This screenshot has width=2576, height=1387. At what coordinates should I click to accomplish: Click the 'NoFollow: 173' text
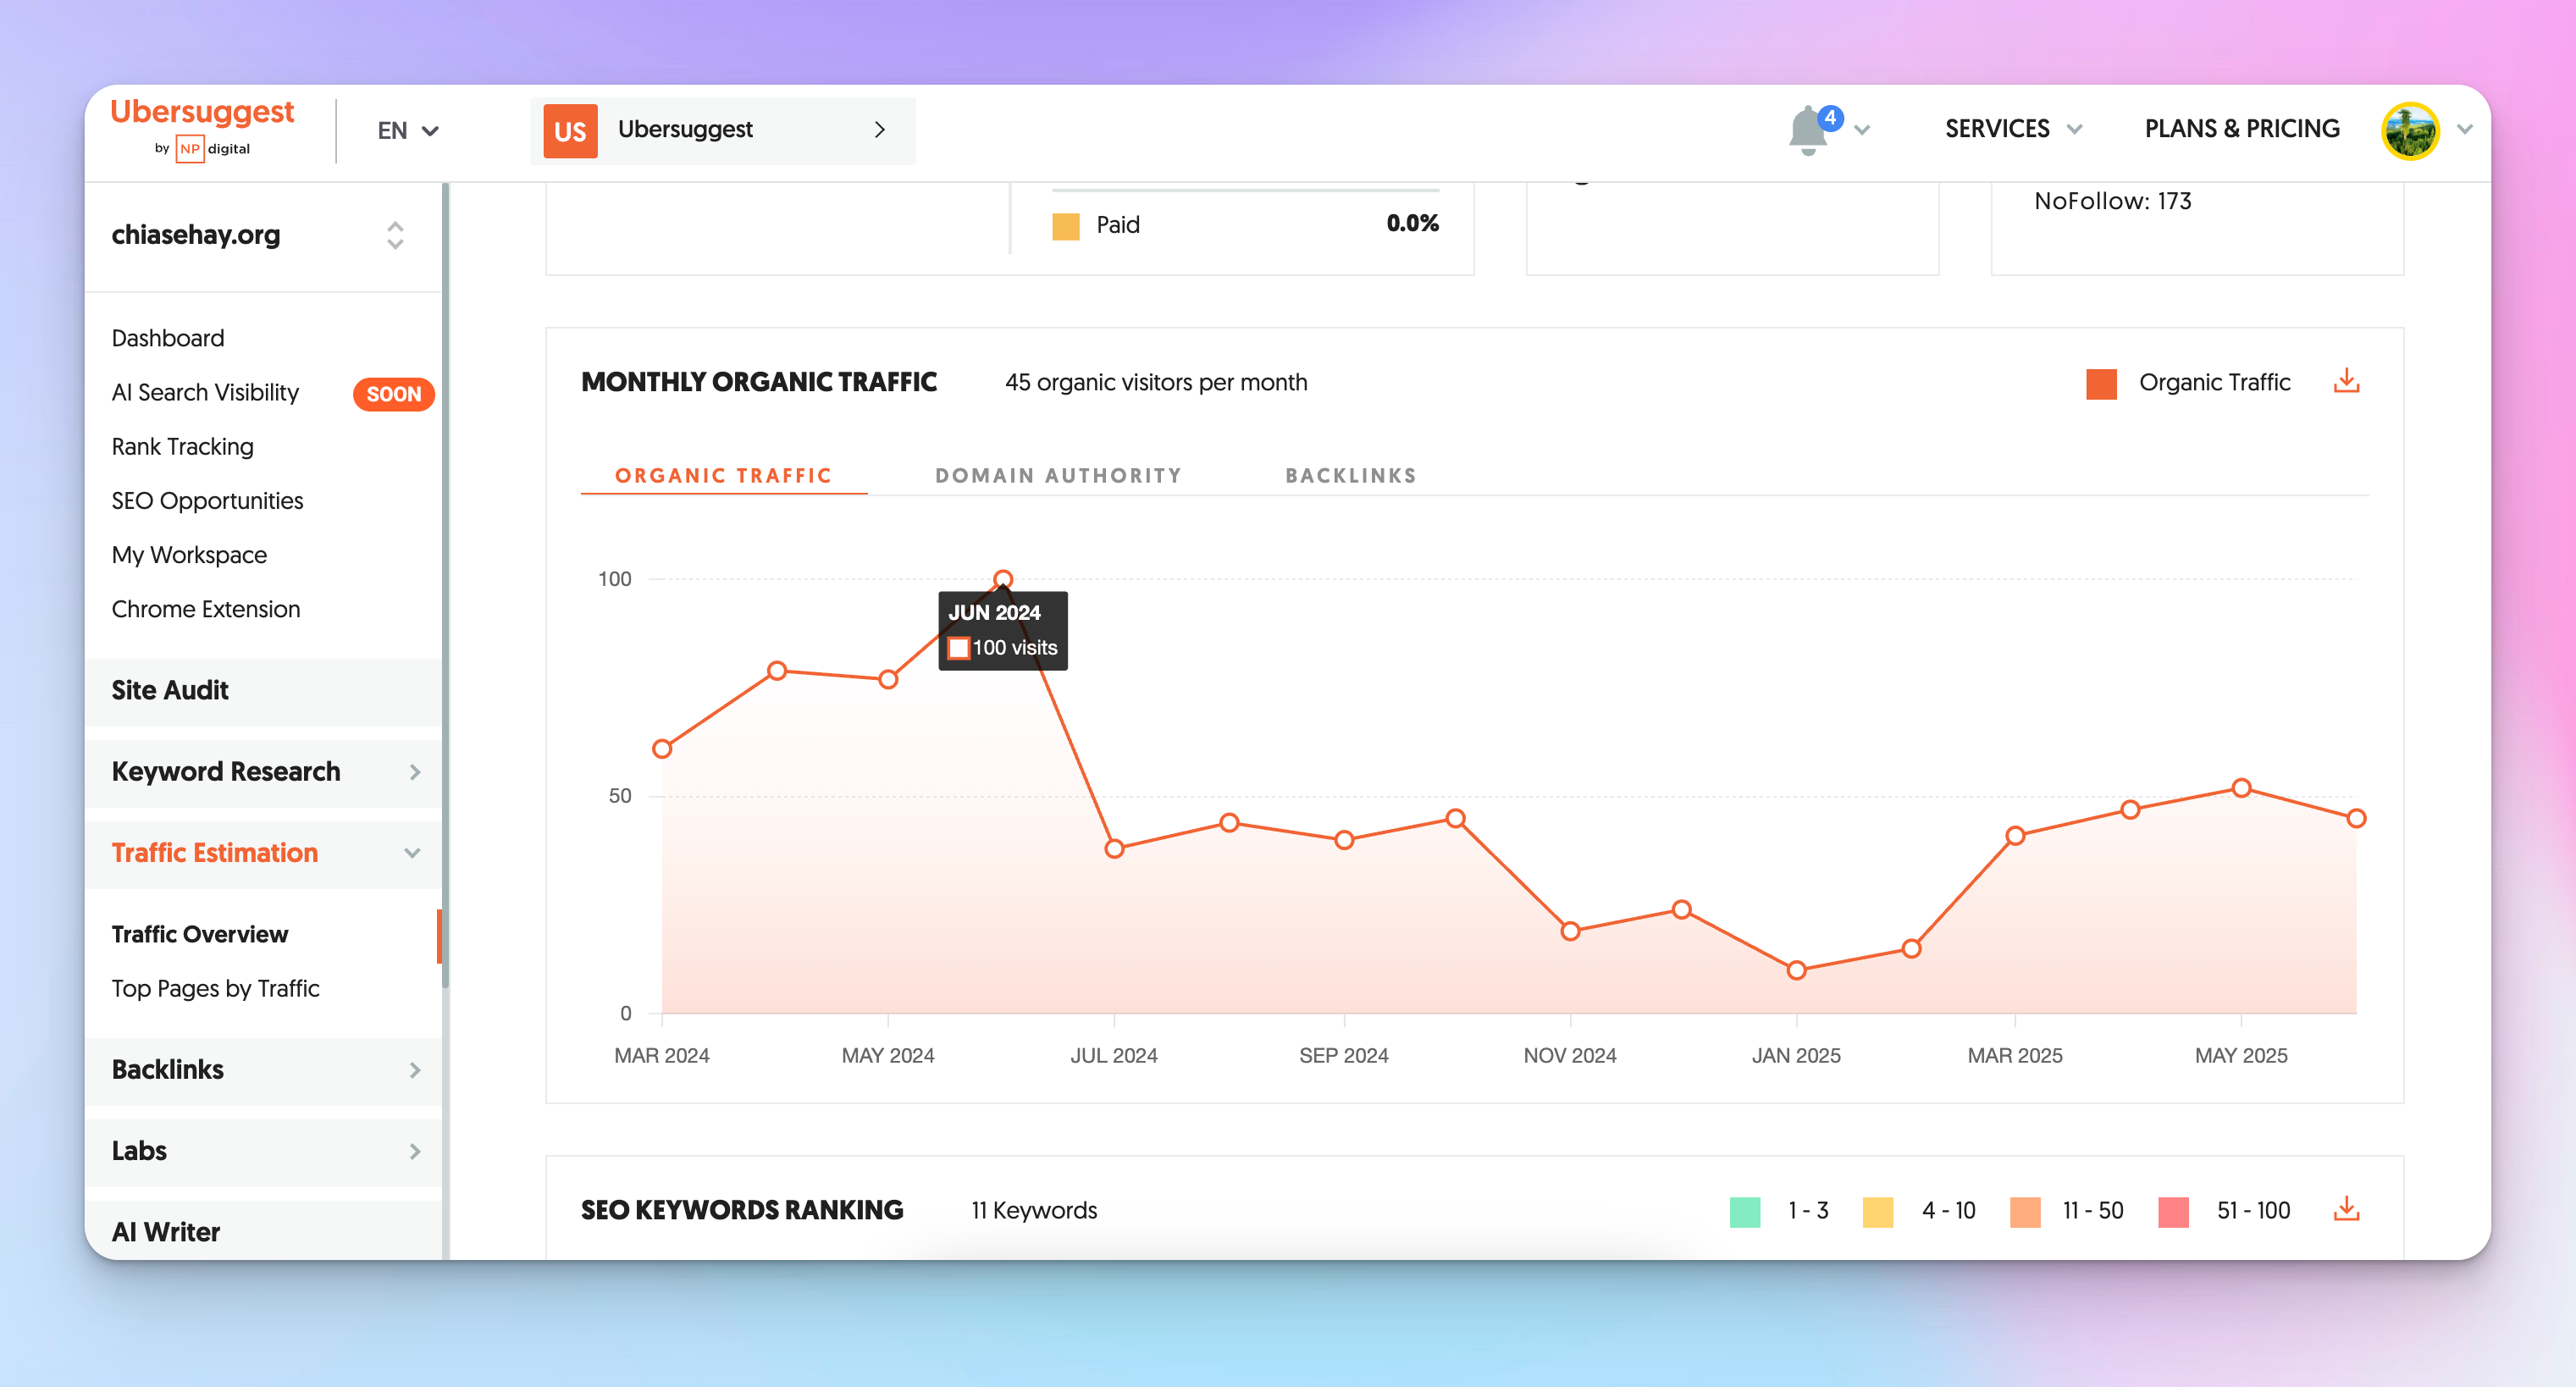tap(2112, 201)
